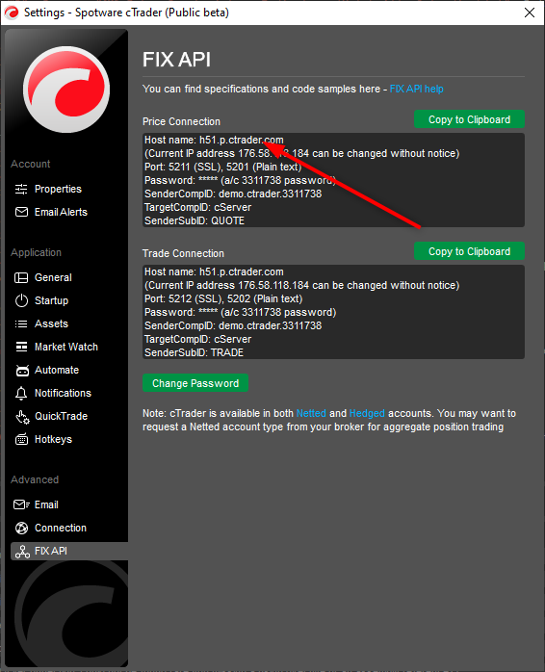Click the General layout icon
545x672 pixels.
[x=21, y=277]
